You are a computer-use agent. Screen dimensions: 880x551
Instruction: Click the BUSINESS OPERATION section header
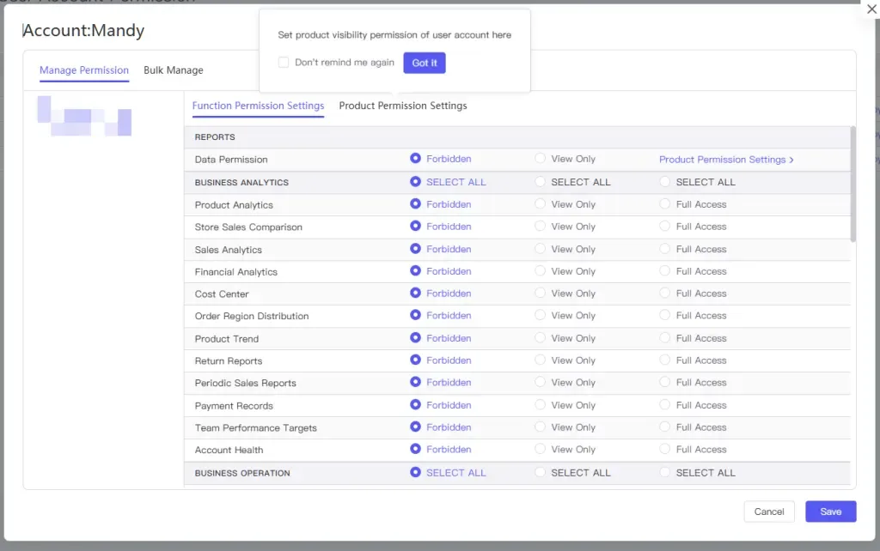click(242, 473)
